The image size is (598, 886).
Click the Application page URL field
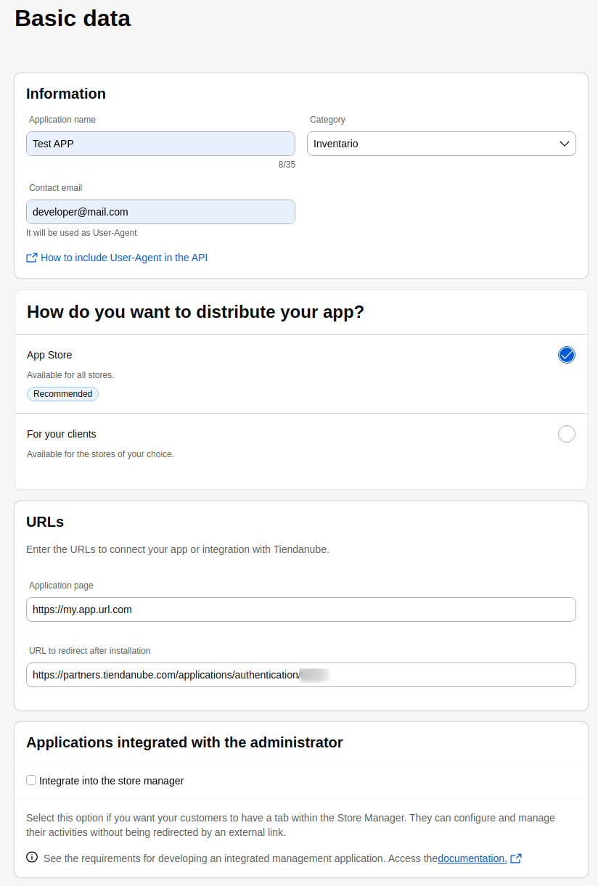point(301,610)
